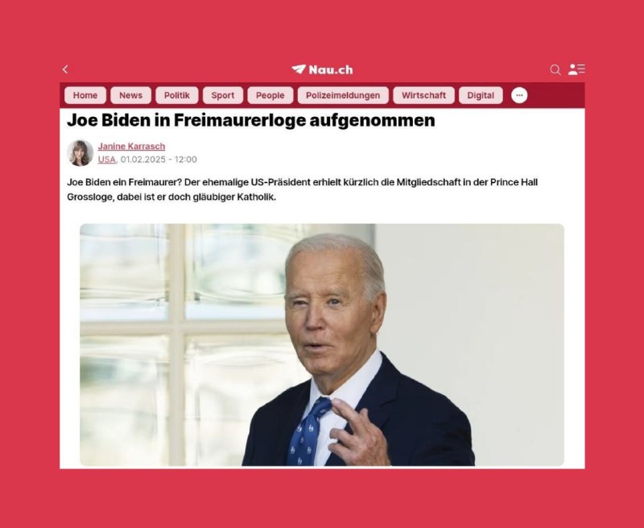Screen dimensions: 644x528
Task: Open the Wirtschaft section
Action: (423, 95)
